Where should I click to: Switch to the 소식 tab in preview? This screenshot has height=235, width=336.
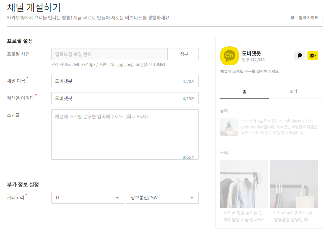293,91
